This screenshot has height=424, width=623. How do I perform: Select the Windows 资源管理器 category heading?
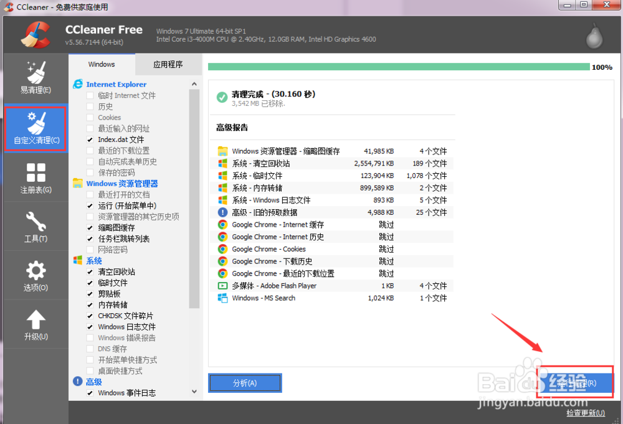(x=122, y=184)
